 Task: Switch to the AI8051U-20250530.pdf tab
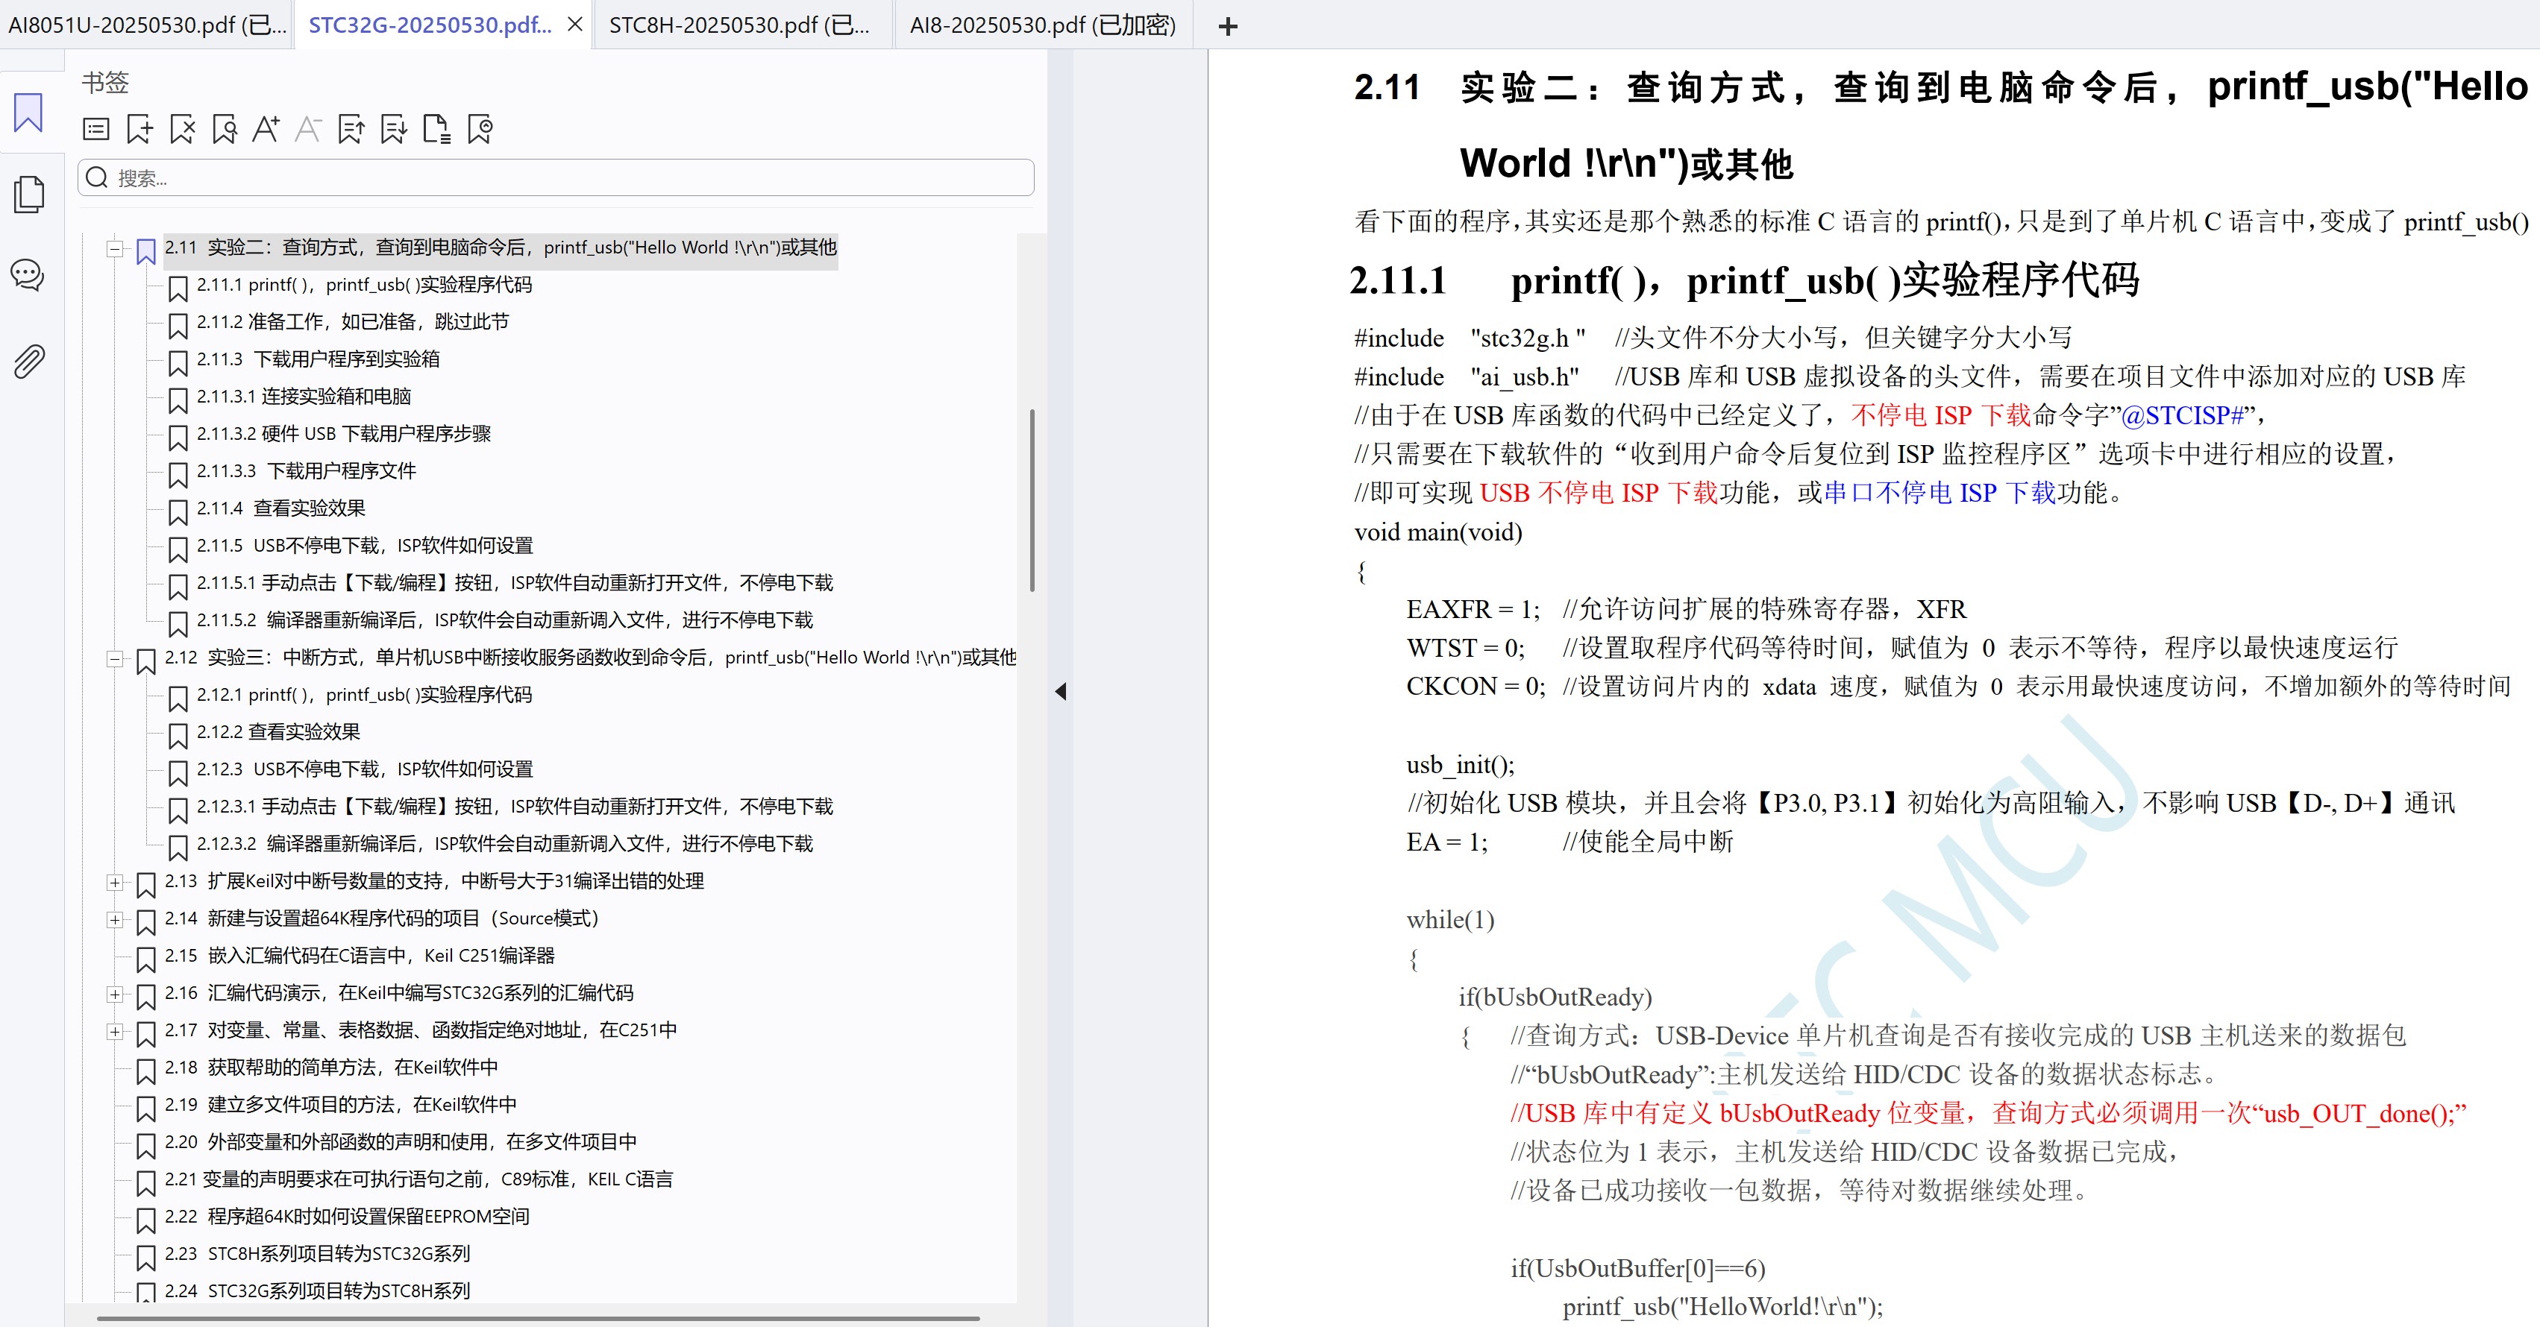(146, 25)
